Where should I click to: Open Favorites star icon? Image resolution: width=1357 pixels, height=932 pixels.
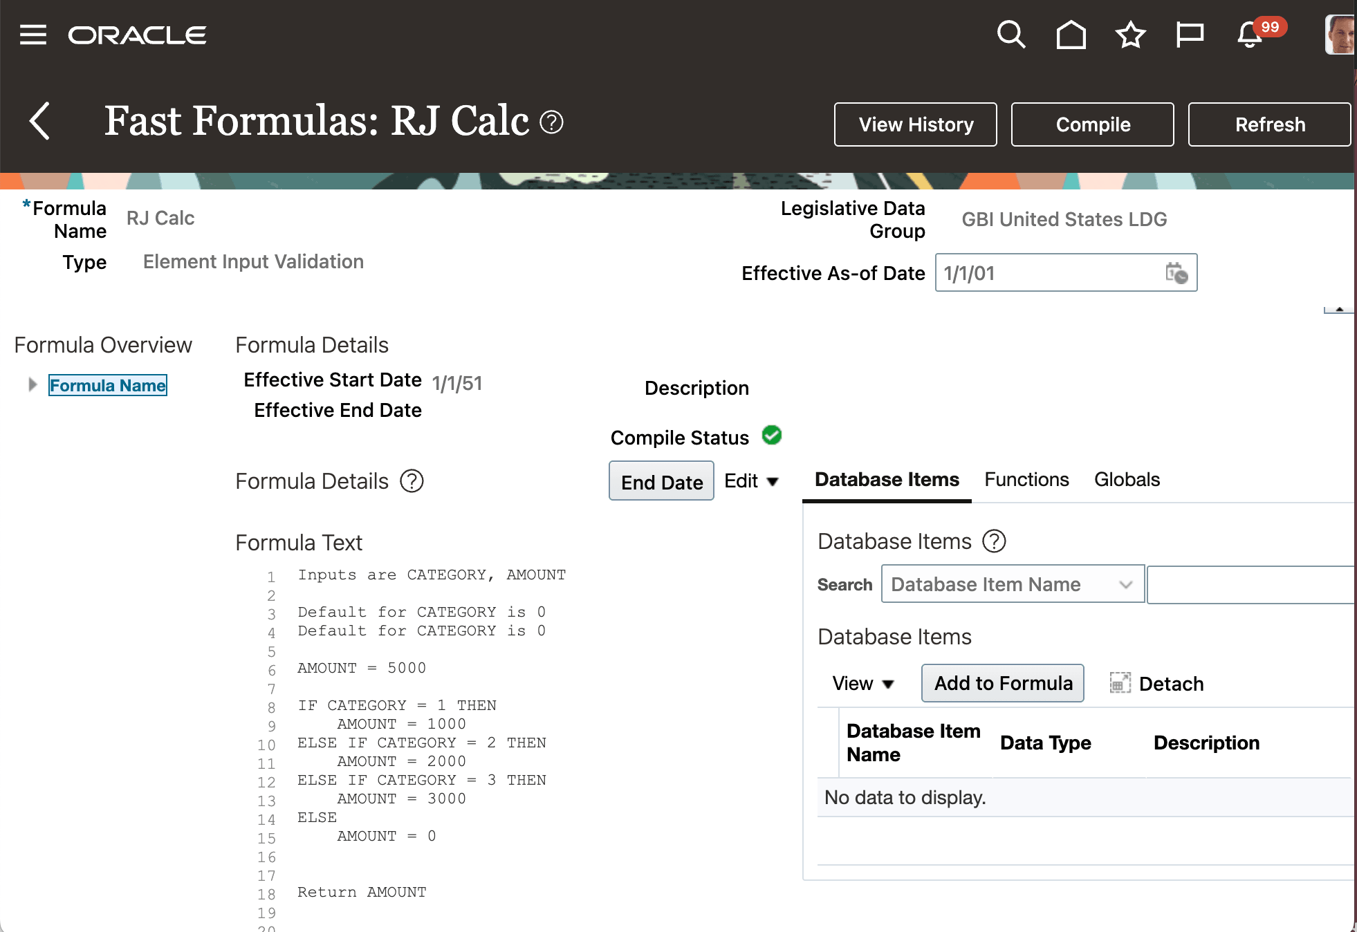click(1130, 35)
